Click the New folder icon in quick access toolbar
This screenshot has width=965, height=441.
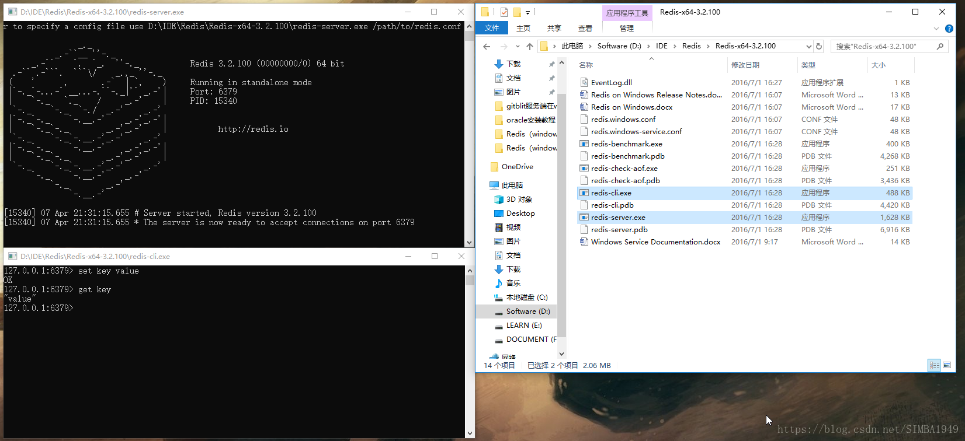pos(517,12)
